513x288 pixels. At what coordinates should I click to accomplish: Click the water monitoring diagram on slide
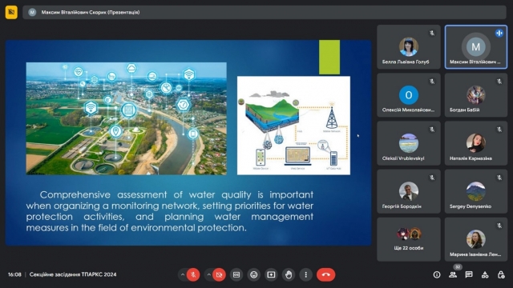click(293, 126)
